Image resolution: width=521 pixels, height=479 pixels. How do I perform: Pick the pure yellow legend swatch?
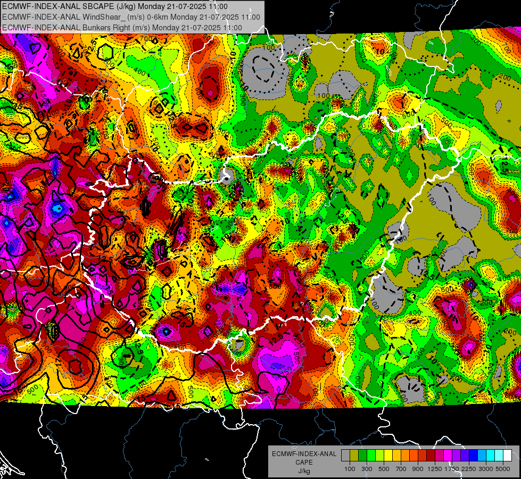(x=388, y=456)
